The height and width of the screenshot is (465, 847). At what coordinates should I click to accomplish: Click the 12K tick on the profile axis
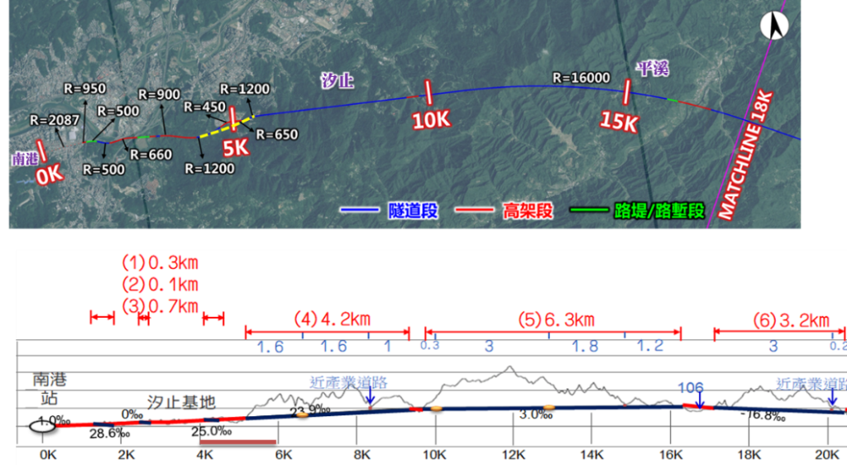coord(513,454)
